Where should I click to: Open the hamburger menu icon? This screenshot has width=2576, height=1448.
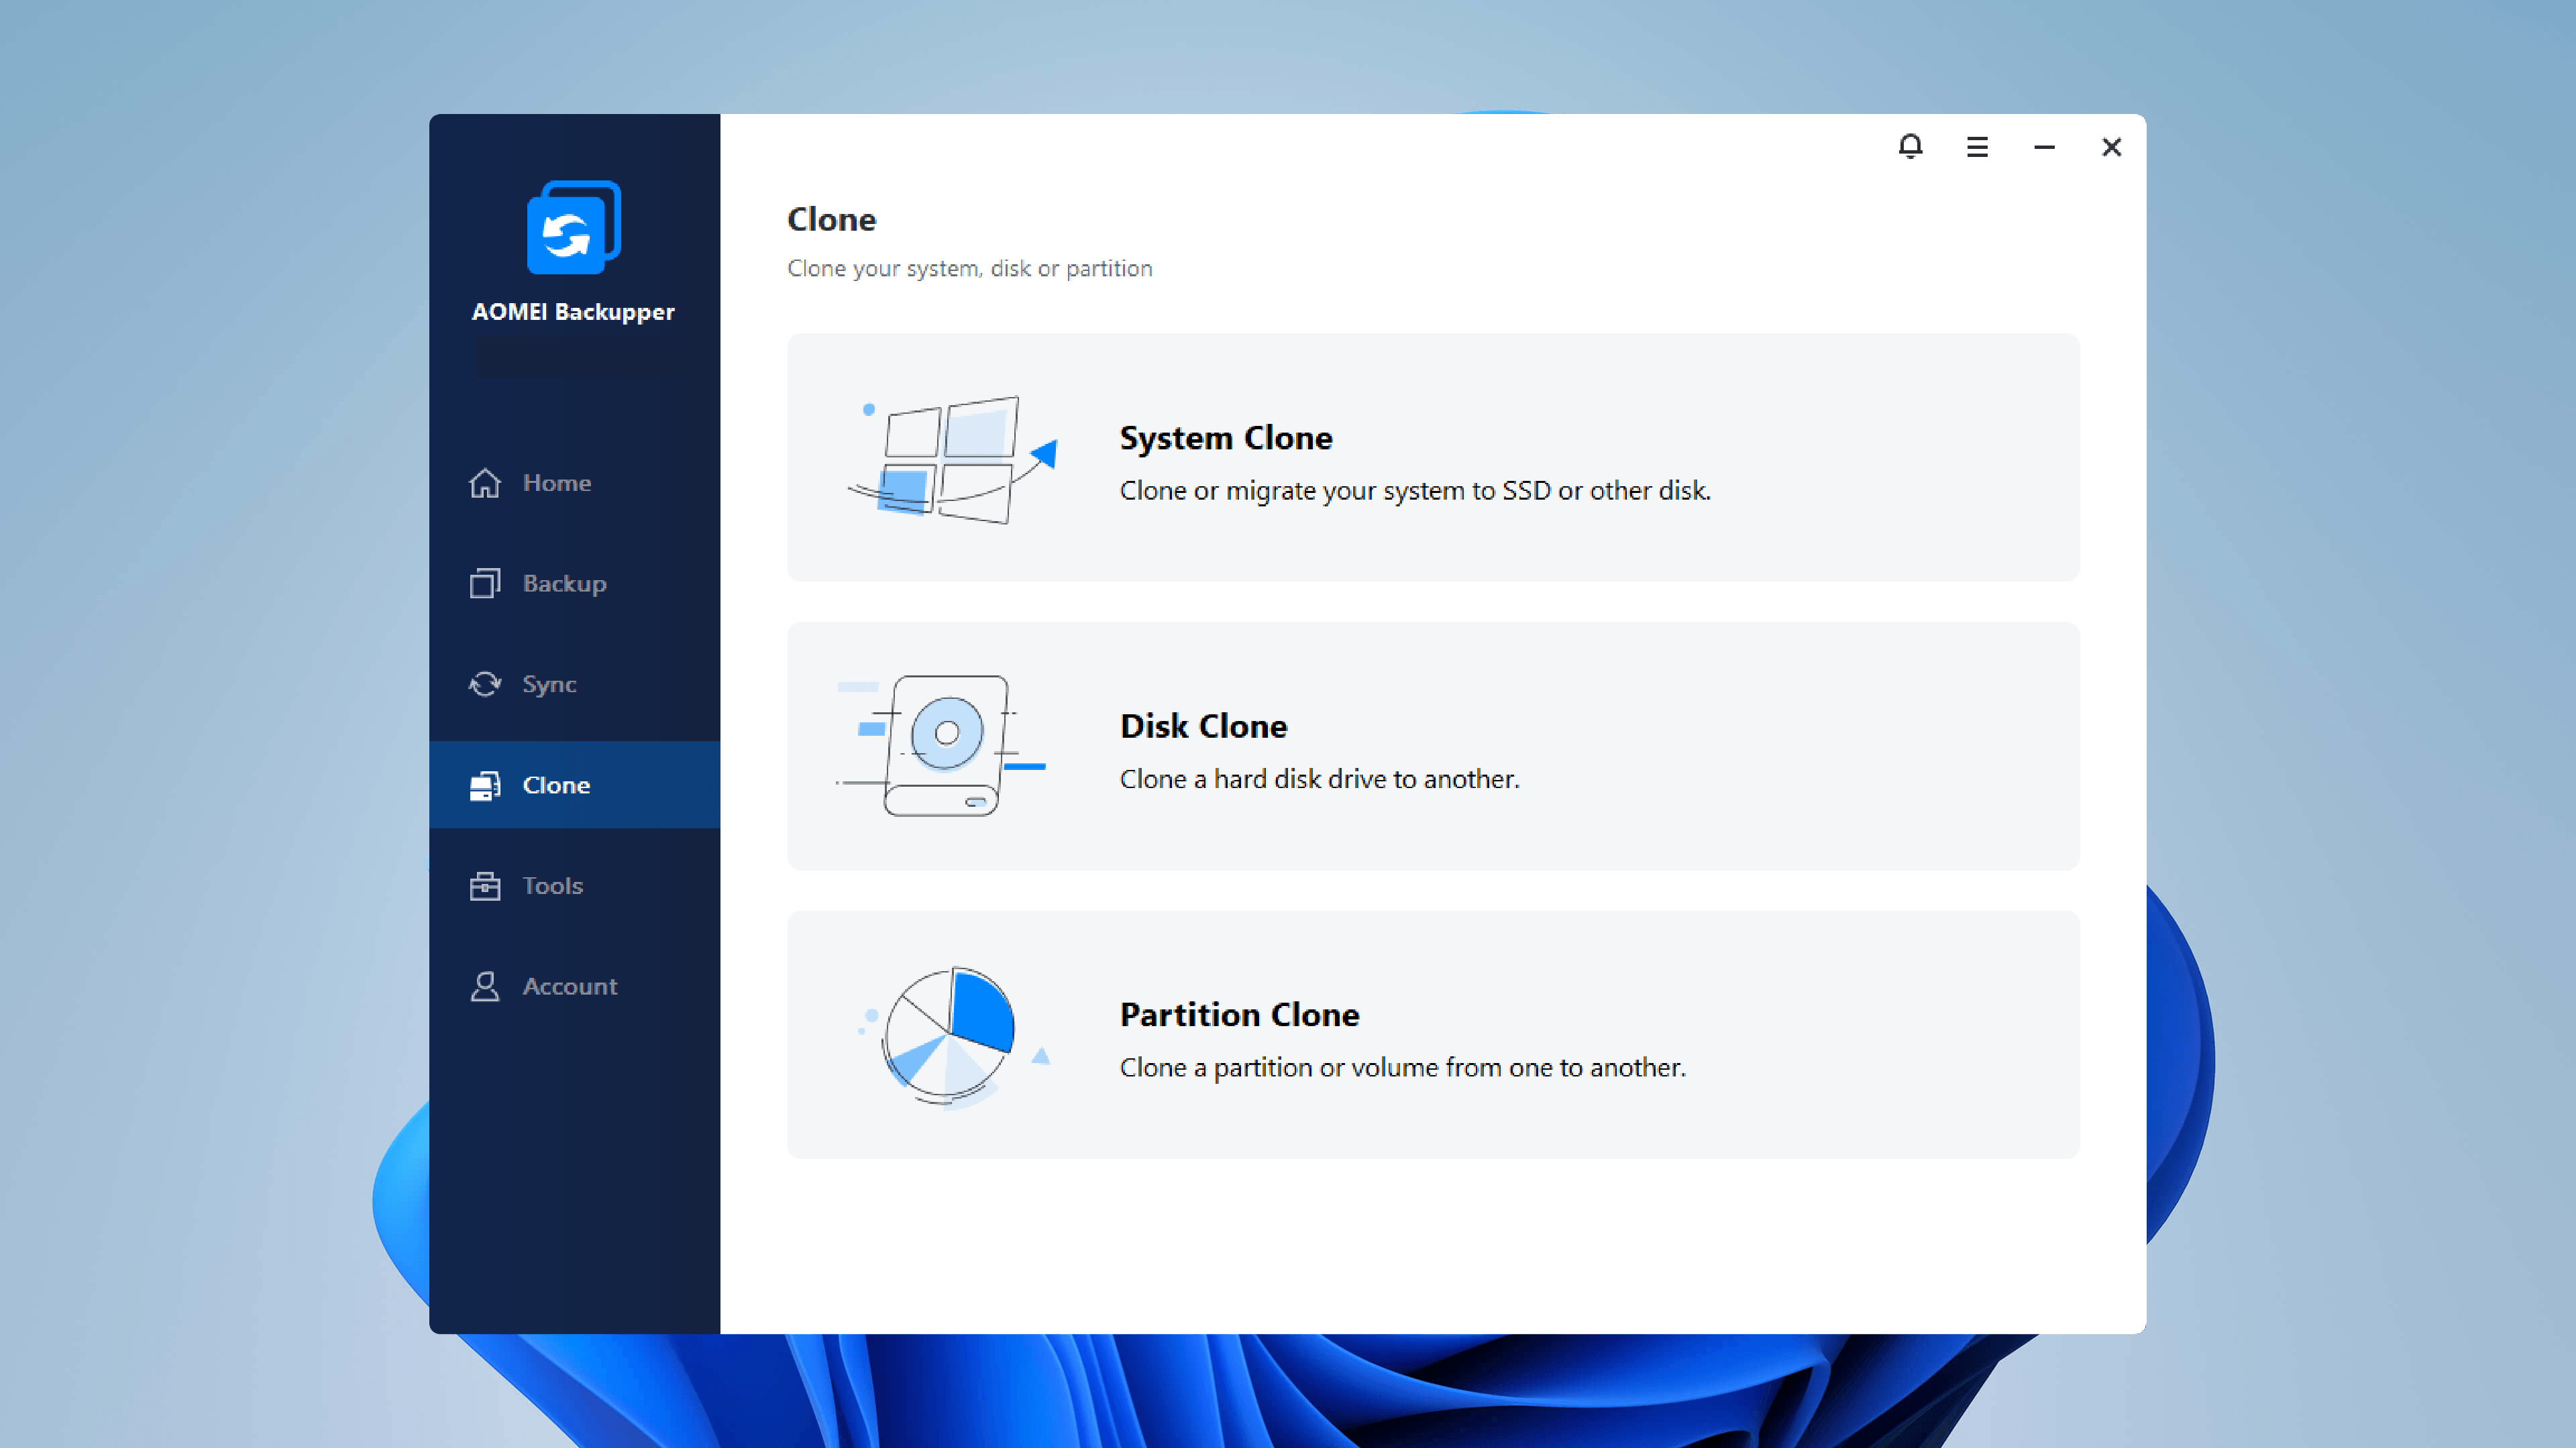click(1977, 147)
